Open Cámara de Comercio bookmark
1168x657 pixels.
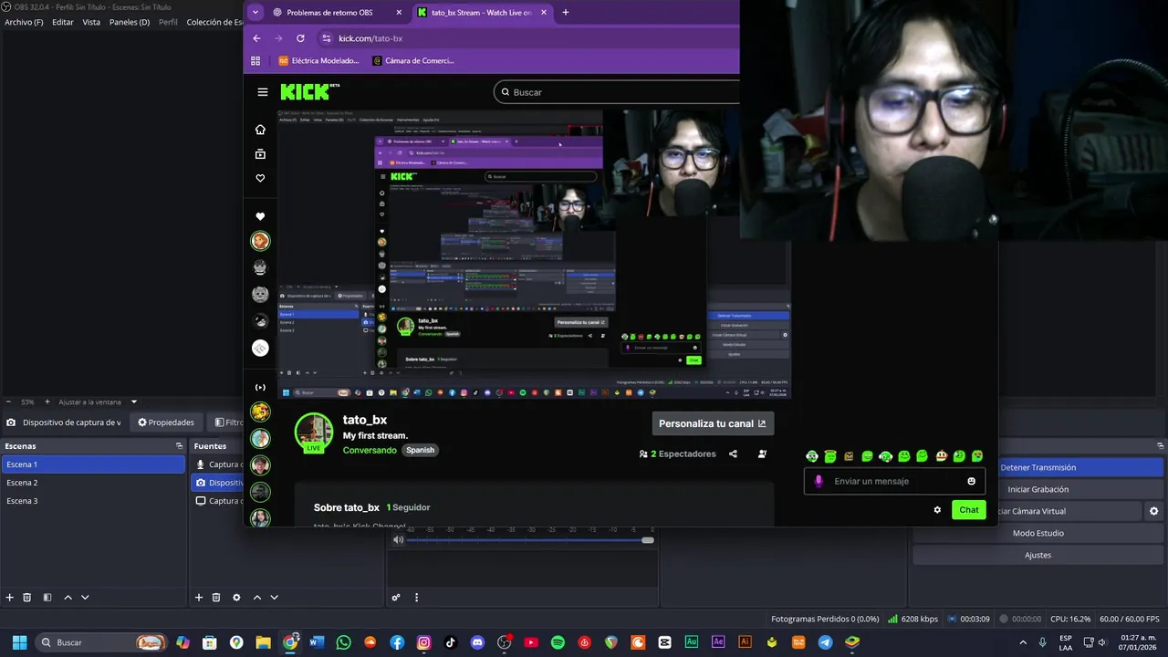coord(413,60)
